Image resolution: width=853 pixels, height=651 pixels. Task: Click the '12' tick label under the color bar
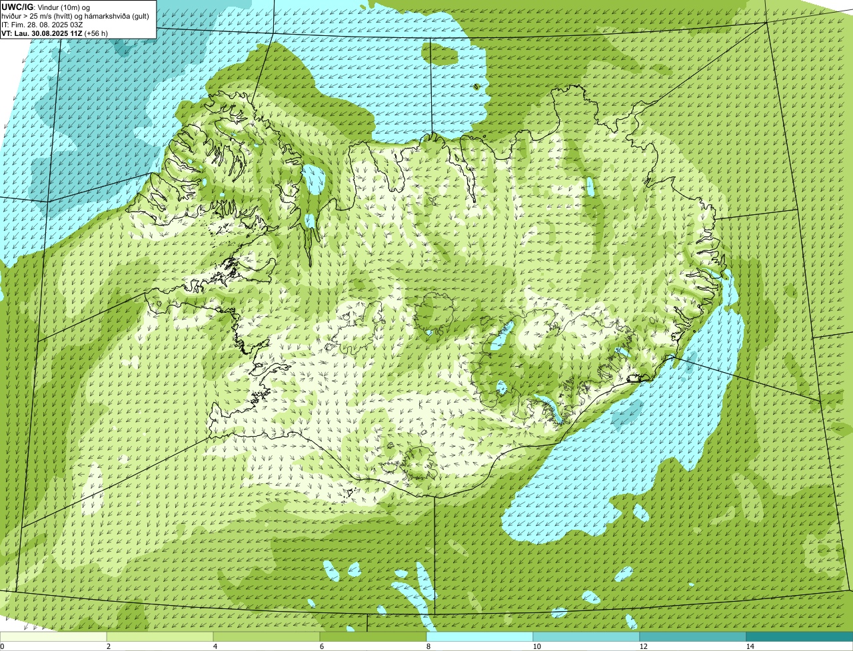(x=642, y=646)
